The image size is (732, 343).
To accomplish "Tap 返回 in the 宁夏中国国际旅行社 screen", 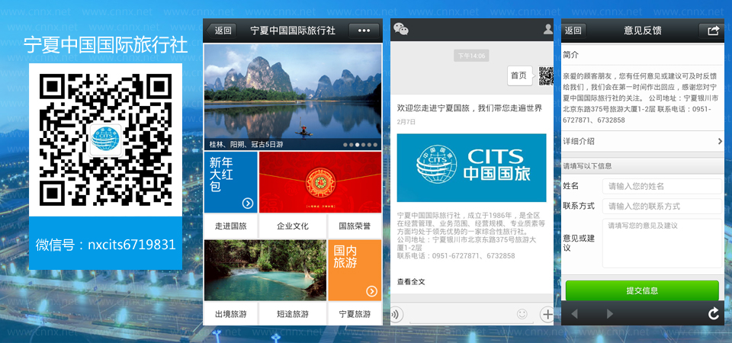I will click(222, 30).
